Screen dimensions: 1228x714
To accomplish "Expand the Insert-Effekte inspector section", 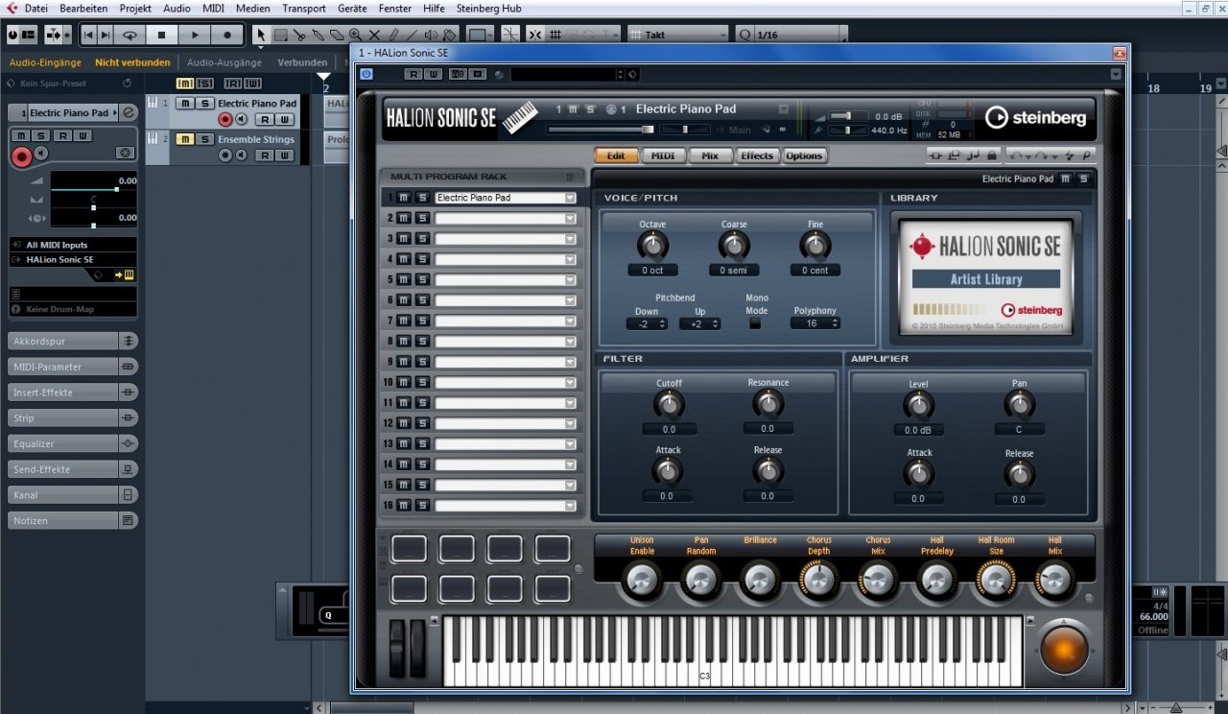I will 73,392.
